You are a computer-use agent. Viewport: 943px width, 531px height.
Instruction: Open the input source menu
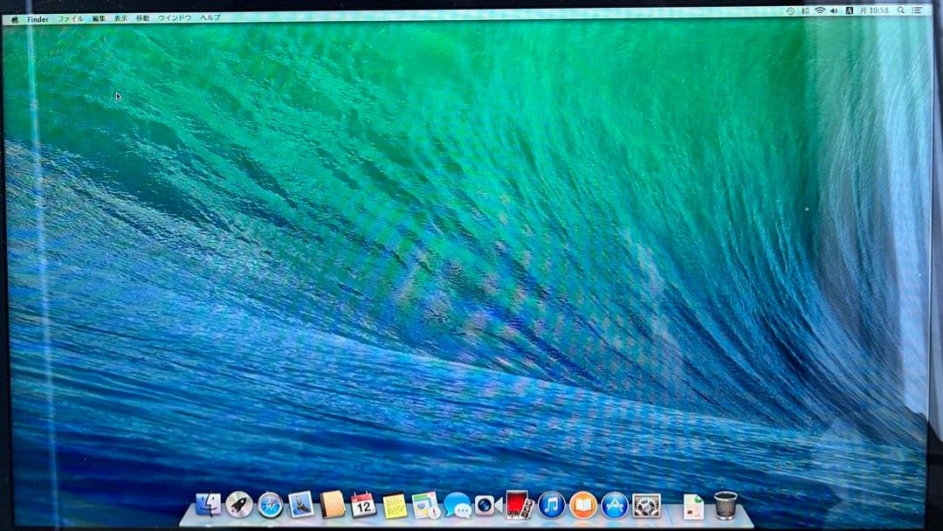pos(849,12)
